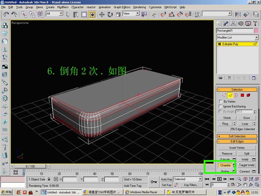
Task: Click the Mirror tool icon
Action: pyautogui.click(x=238, y=15)
